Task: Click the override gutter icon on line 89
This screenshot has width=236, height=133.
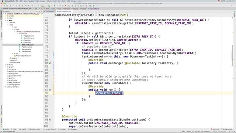Action: click(50, 90)
